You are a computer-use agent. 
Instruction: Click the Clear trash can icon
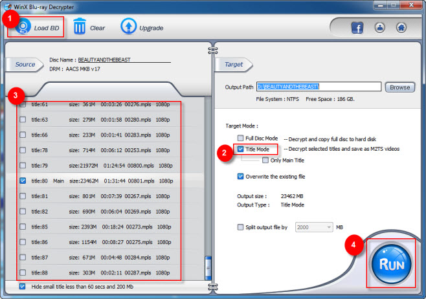(80, 26)
